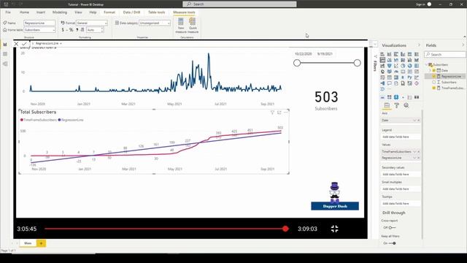Screen dimensions: 467x263
Task: Toggle the Cross-report switch
Action: (392, 227)
